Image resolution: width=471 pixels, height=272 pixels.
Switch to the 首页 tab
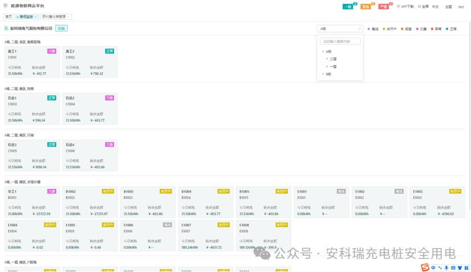(9, 17)
